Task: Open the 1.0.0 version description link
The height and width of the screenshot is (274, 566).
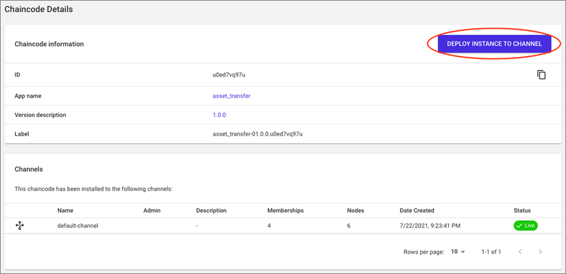Action: 219,115
